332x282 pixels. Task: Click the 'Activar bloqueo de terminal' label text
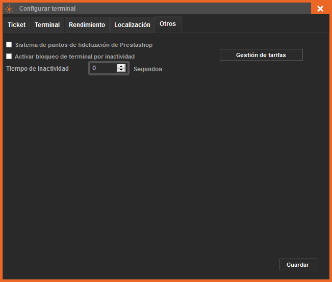74,57
